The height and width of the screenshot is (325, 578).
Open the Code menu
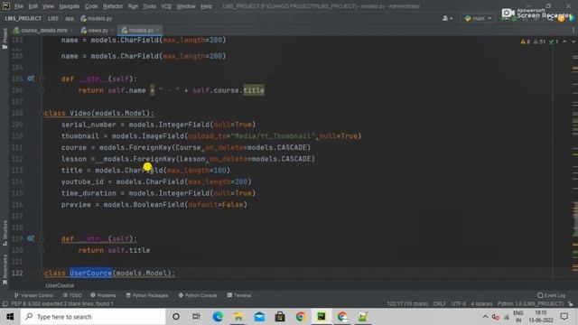click(91, 6)
